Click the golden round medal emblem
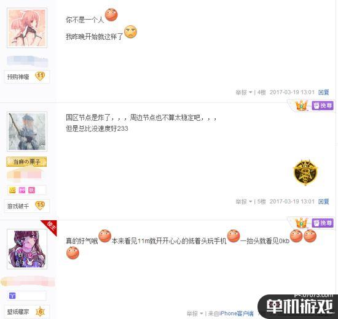Viewport: 338px width, 319px height. point(305,172)
